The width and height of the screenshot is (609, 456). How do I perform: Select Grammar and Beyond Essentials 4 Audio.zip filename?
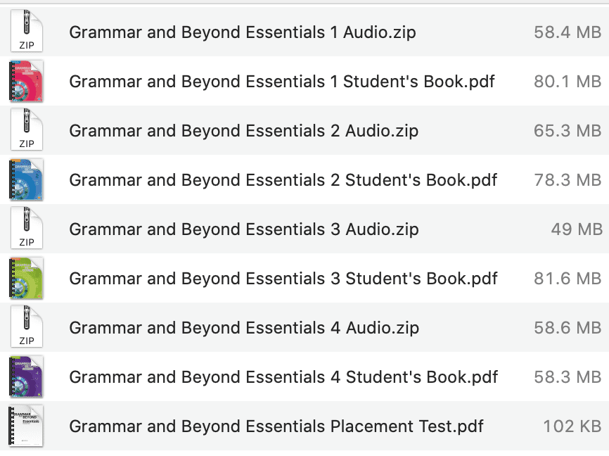coord(244,328)
